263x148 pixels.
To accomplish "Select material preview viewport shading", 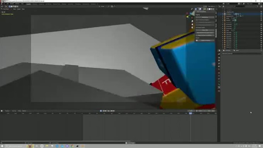I will [x=212, y=9].
